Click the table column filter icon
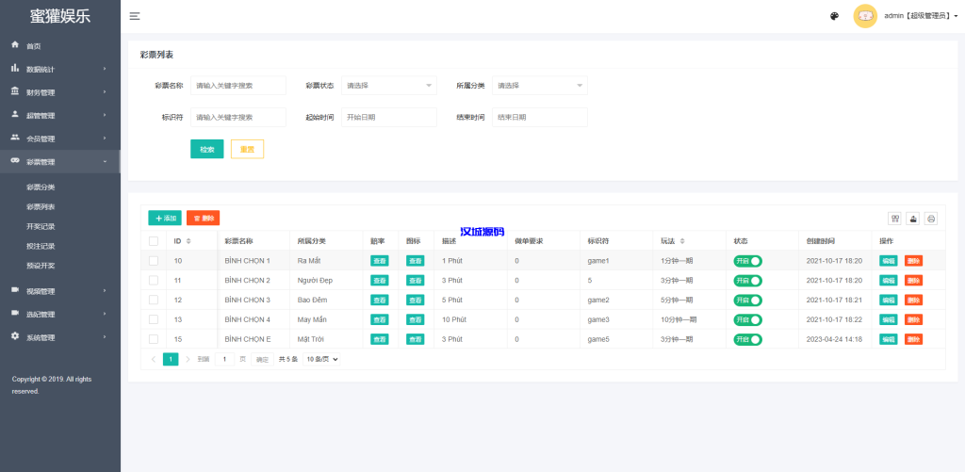The height and width of the screenshot is (472, 965). tap(895, 219)
